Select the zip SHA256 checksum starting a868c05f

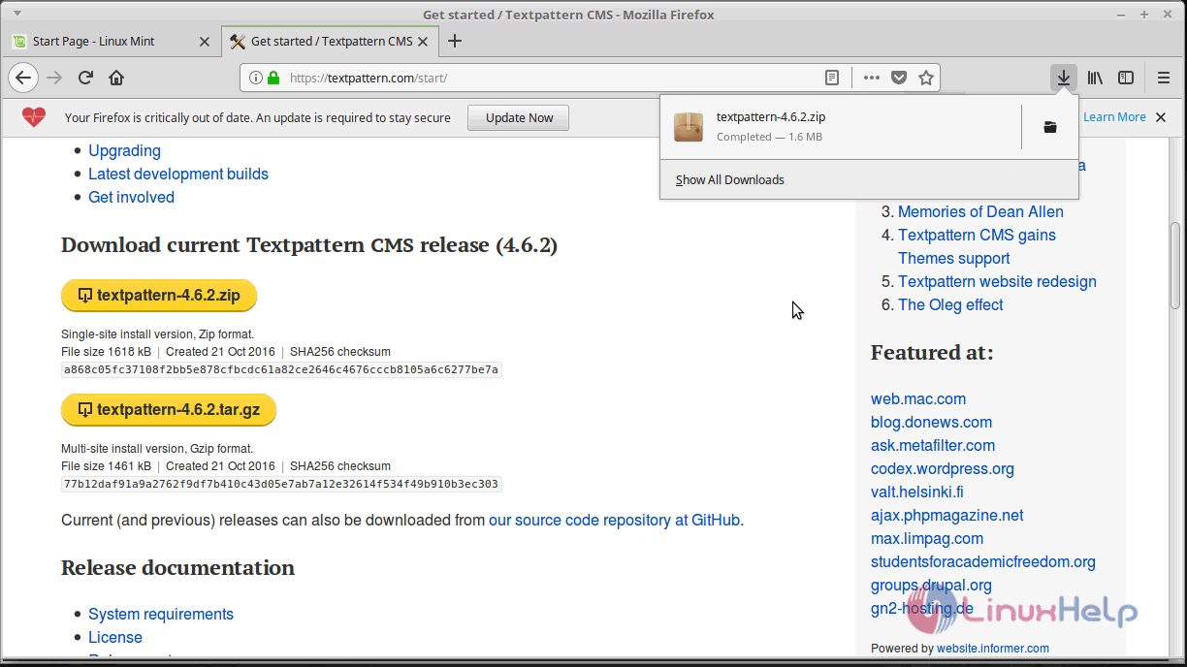point(281,369)
